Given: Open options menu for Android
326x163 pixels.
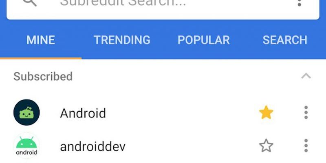Looking at the screenshot, I should [306, 112].
